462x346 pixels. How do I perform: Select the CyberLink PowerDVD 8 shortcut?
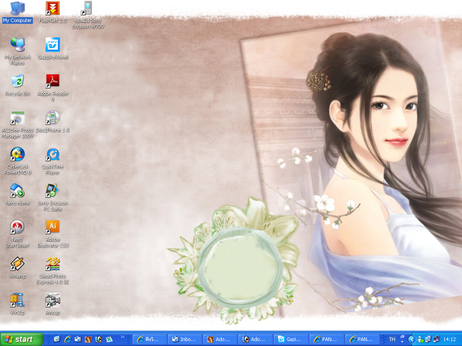(17, 161)
